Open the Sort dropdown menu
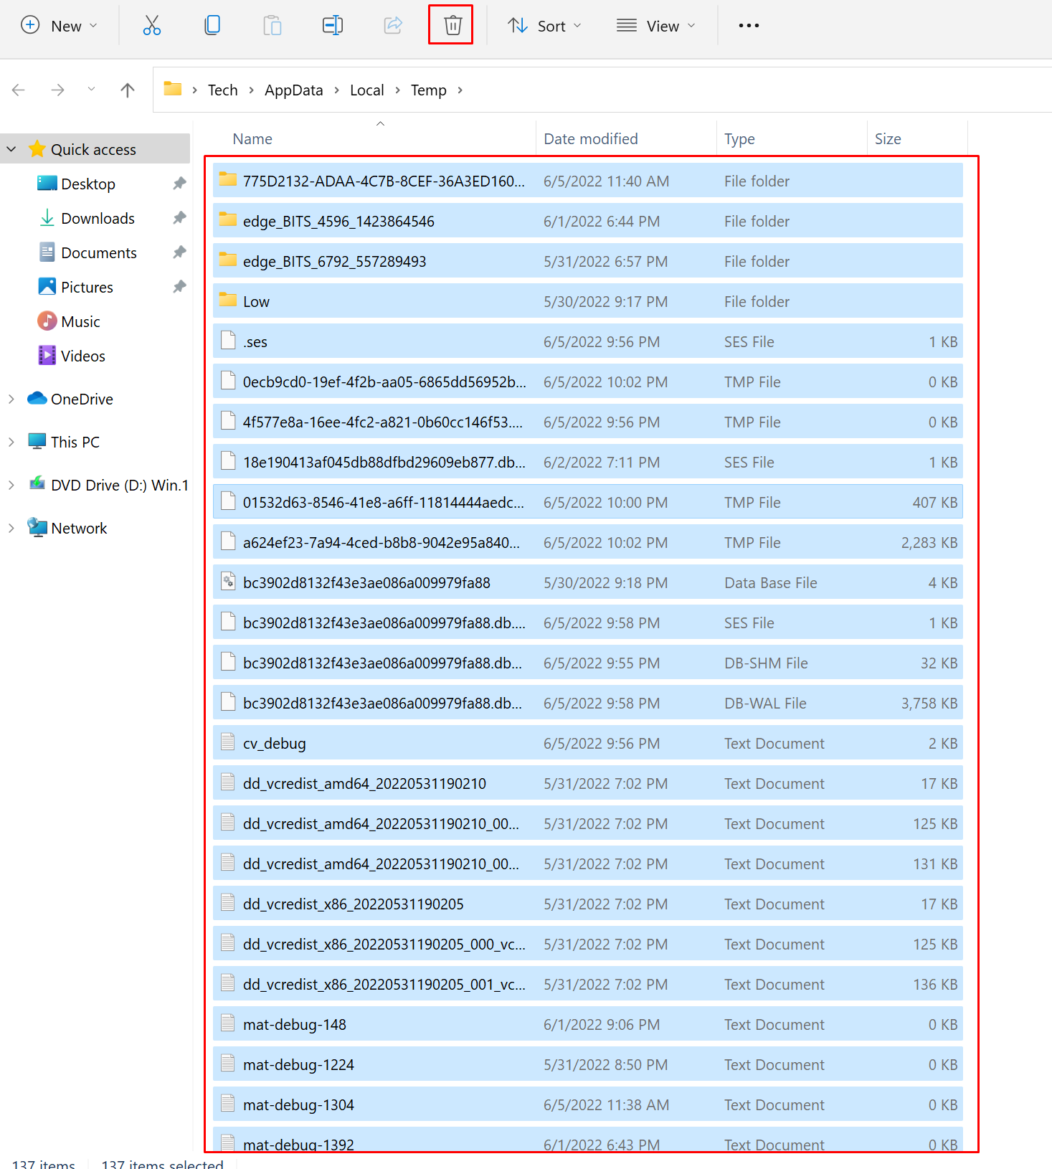 pos(545,26)
